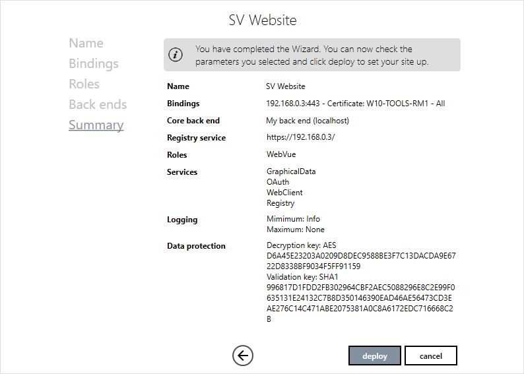The width and height of the screenshot is (524, 374).
Task: Click the wizard completed message text
Action: [311, 55]
